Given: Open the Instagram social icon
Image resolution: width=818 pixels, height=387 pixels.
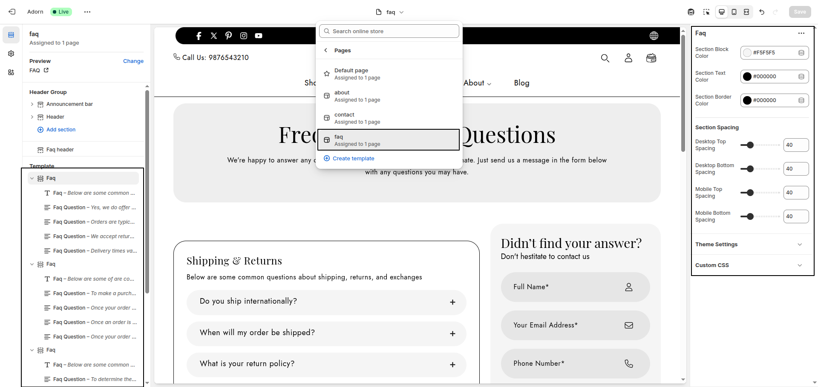Looking at the screenshot, I should click(x=244, y=36).
